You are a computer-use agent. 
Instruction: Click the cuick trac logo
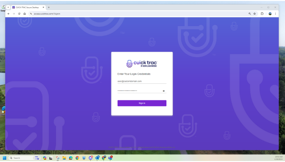pyautogui.click(x=142, y=64)
